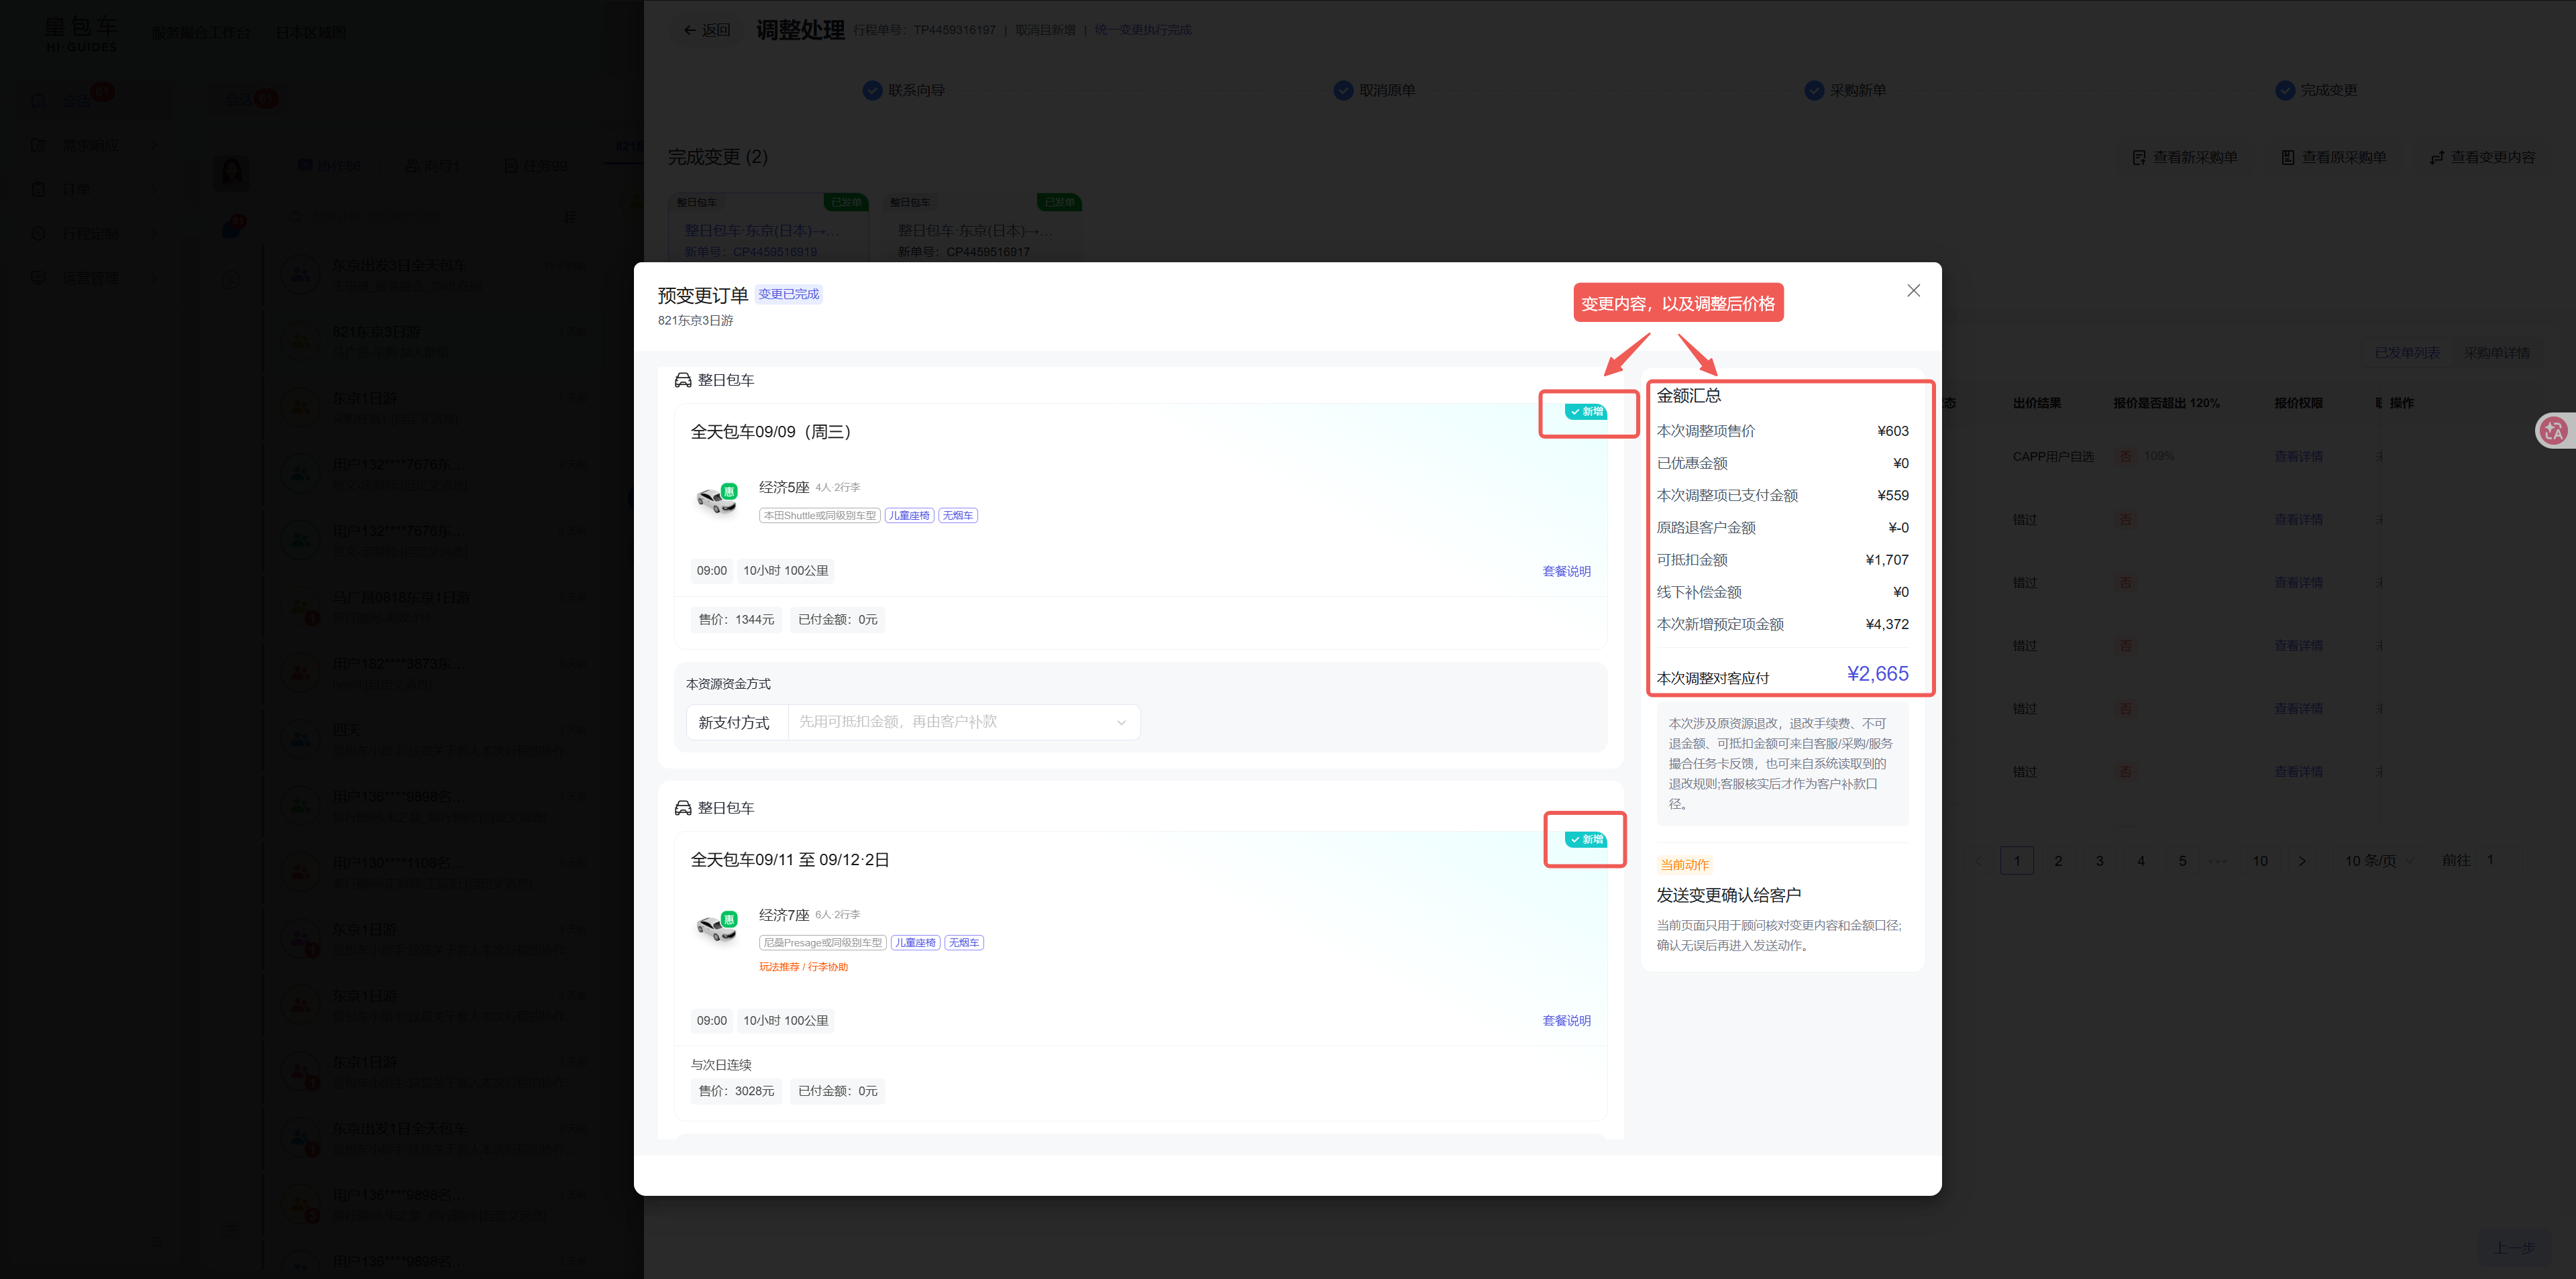Click the 无烟车 tag under 经济7座
2576x1279 pixels.
click(963, 942)
